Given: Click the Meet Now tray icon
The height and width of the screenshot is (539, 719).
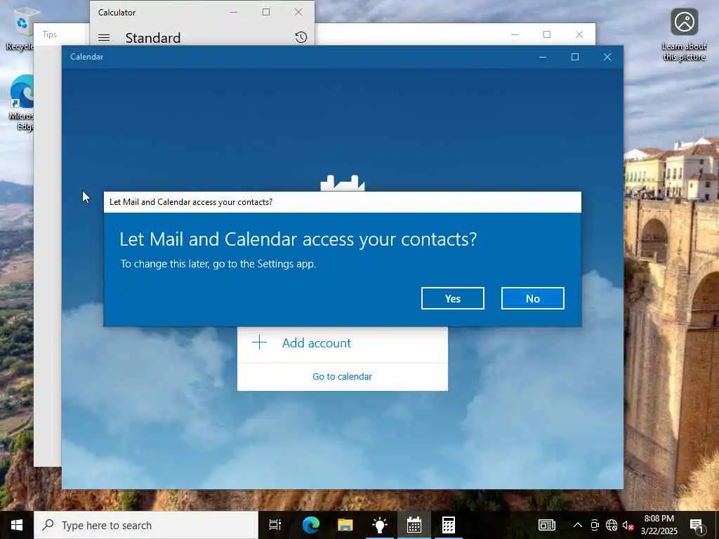Looking at the screenshot, I should pos(595,525).
